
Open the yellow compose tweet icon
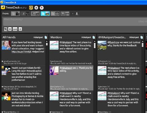pos(31,8)
